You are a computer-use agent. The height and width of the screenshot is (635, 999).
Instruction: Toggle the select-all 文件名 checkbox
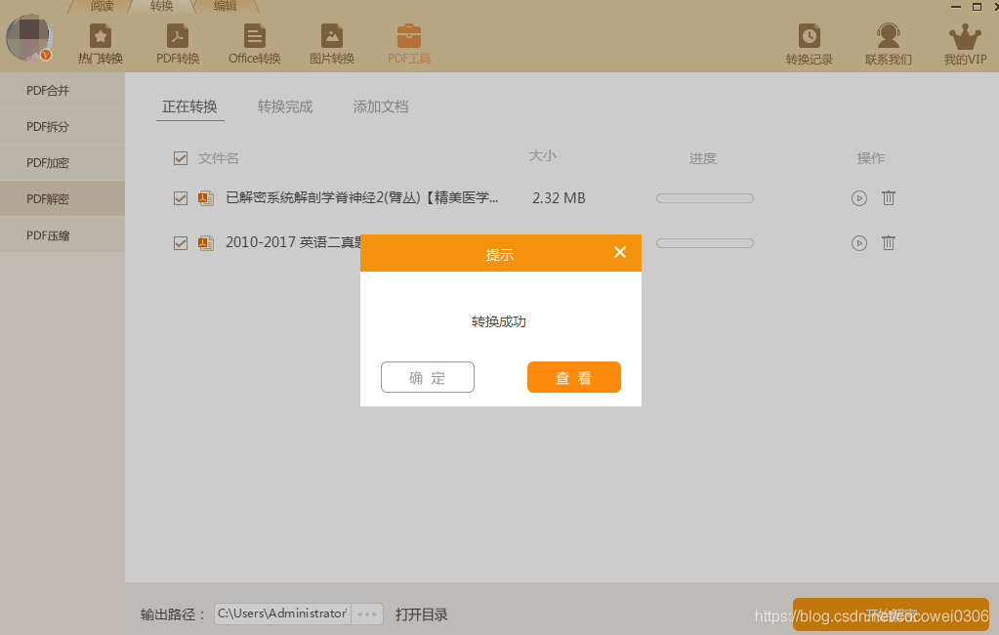coord(181,158)
